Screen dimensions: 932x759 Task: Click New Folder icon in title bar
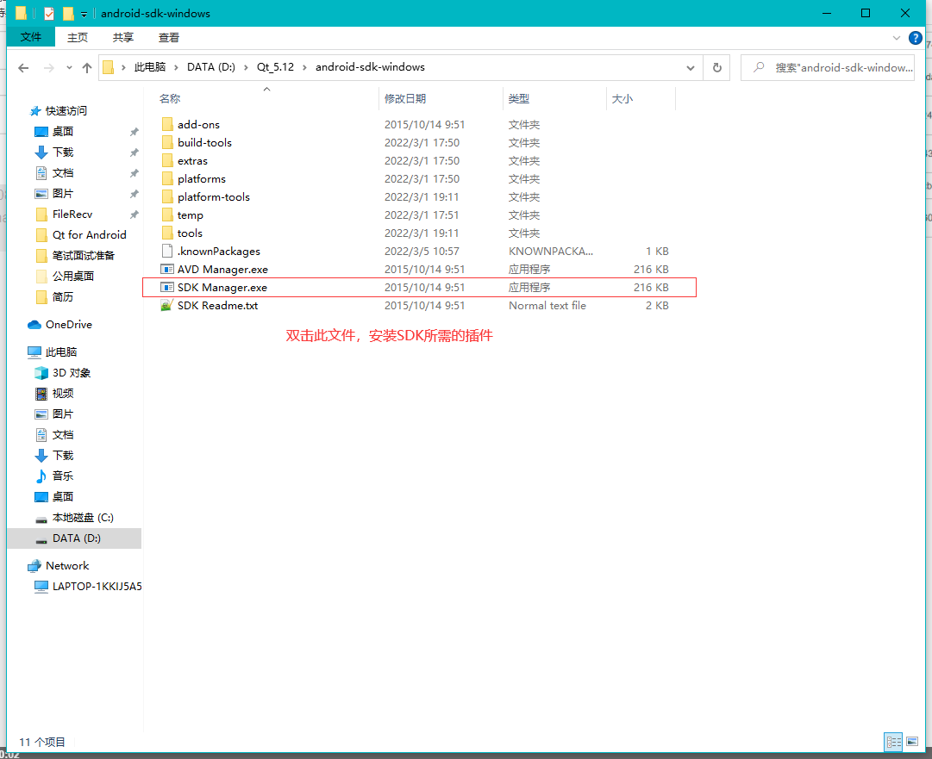(68, 13)
